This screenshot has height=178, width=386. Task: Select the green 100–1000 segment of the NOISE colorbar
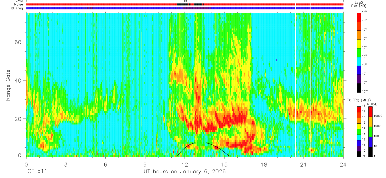coord(370,132)
